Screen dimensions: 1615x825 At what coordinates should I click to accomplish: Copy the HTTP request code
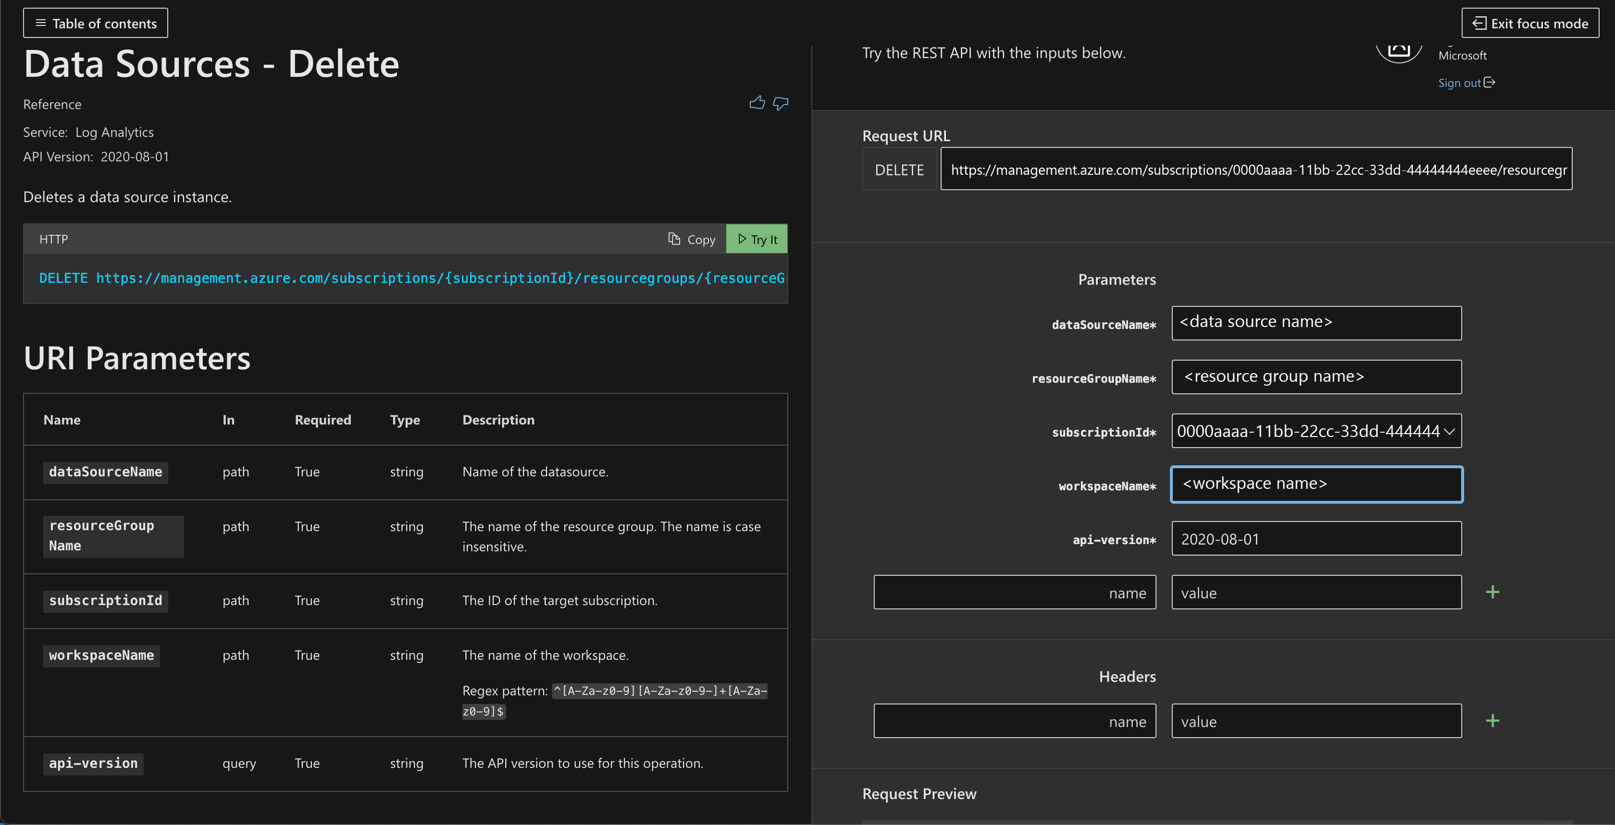click(x=692, y=239)
